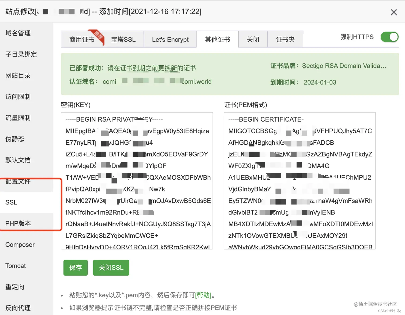Image resolution: width=405 pixels, height=315 pixels.
Task: Click the key line starting rQNaeB+J4uetNnv
Action: 138,224
